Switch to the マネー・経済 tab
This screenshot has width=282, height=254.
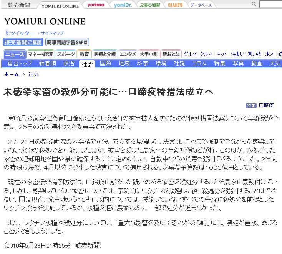pos(40,54)
